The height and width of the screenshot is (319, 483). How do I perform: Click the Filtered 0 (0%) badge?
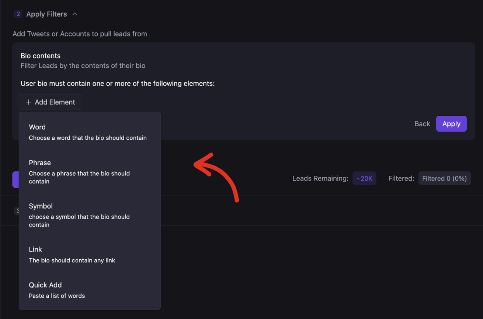444,179
